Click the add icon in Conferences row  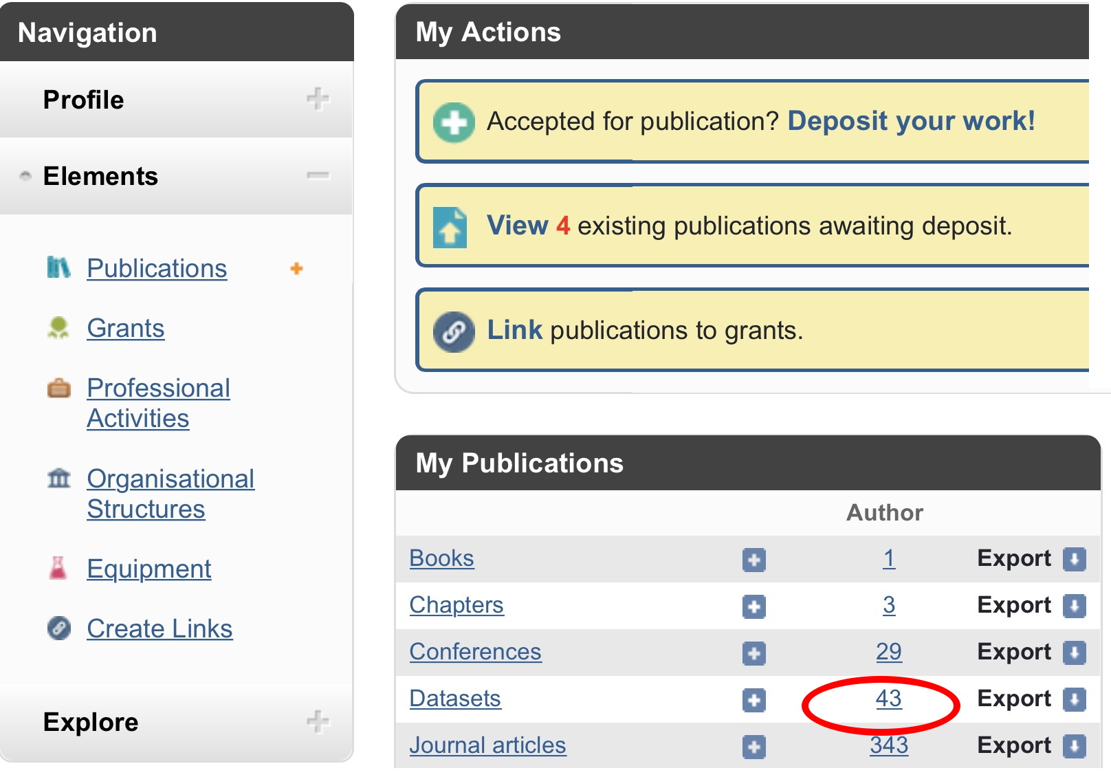[753, 653]
